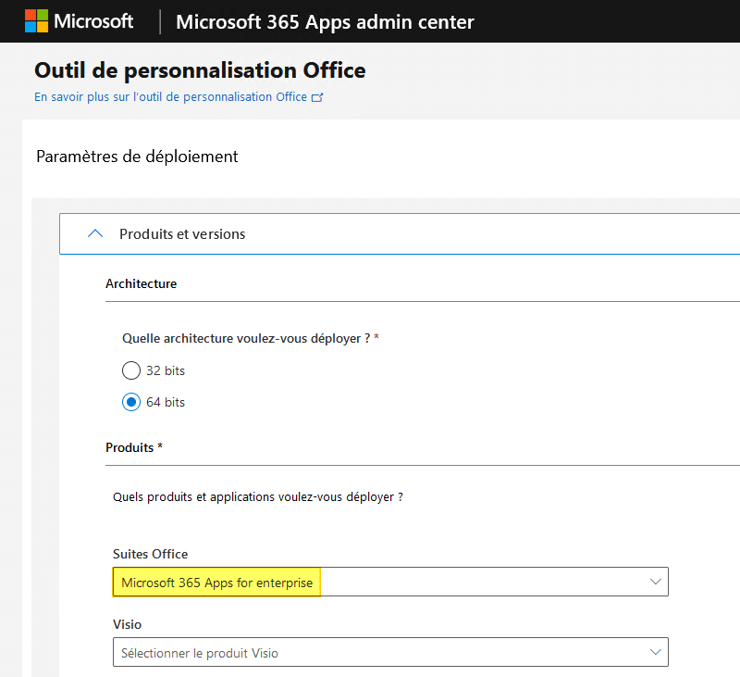Click the external link icon beside En savoir plus
The image size is (740, 677).
coord(317,97)
